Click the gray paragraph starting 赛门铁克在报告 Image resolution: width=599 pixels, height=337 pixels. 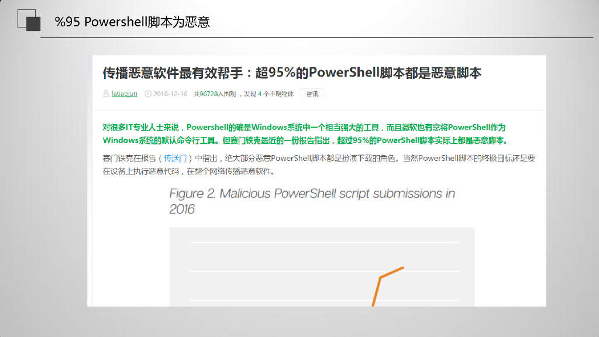pyautogui.click(x=319, y=164)
